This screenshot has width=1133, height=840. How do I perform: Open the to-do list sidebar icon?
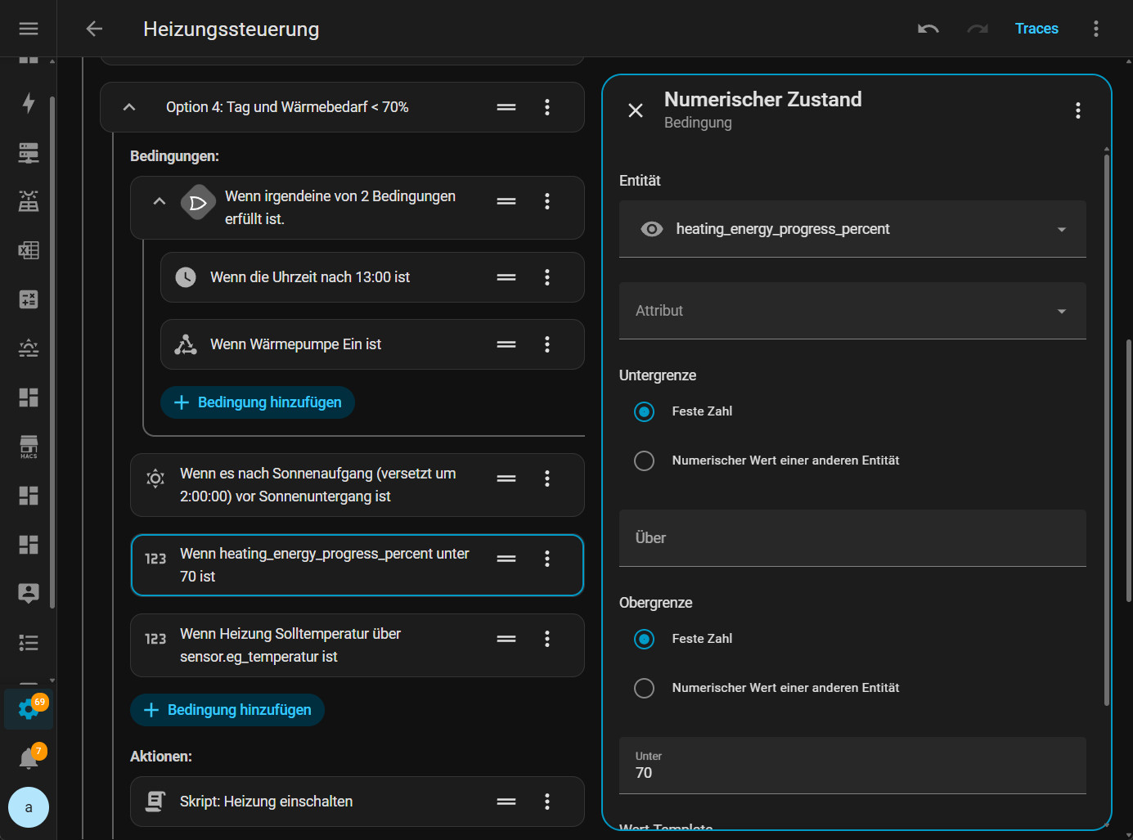pos(29,643)
